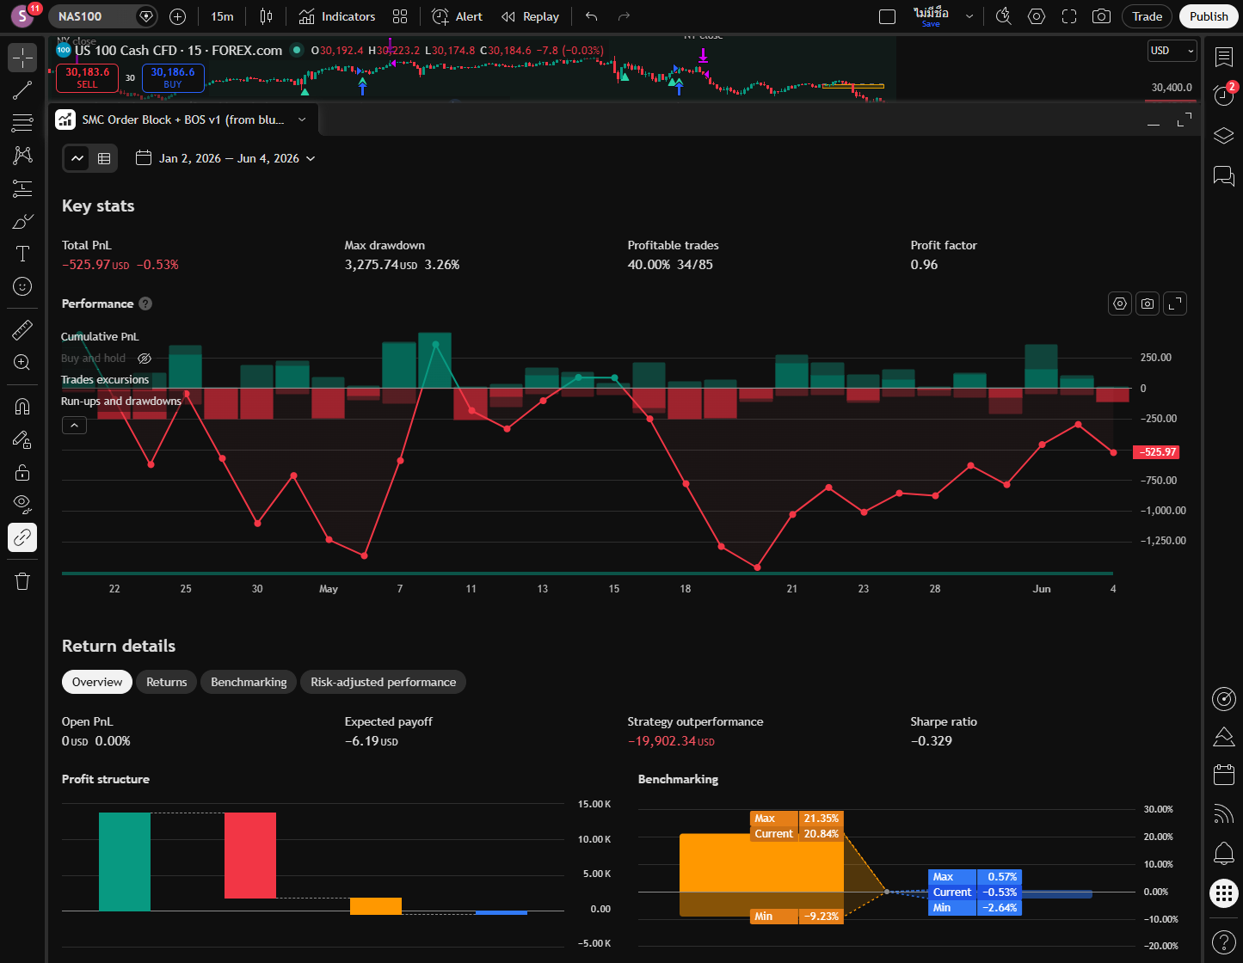The width and height of the screenshot is (1243, 963).
Task: Click the trash remove objects icon
Action: pyautogui.click(x=22, y=582)
